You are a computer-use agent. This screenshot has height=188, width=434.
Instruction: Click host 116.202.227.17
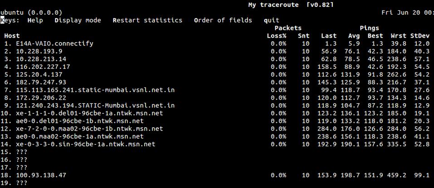tap(43, 67)
